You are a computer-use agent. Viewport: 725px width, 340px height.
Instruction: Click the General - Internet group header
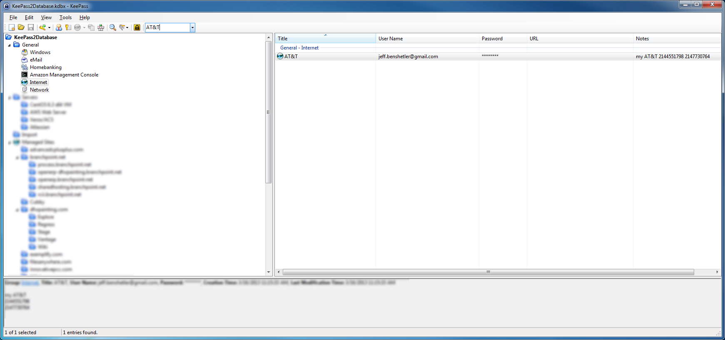(299, 48)
